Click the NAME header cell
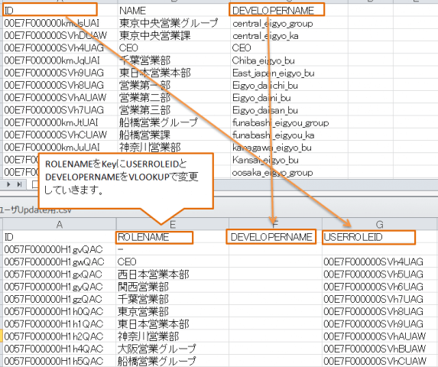This screenshot has width=438, height=367. click(174, 11)
